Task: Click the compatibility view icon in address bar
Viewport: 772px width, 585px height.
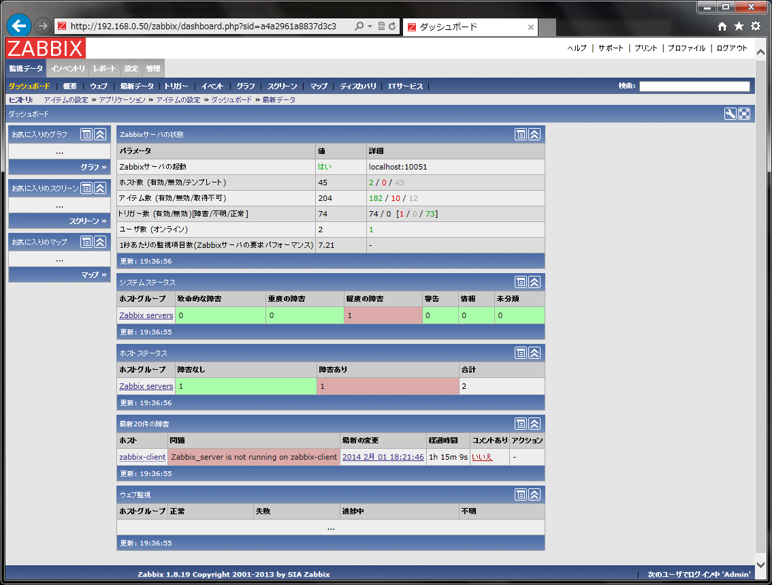Action: click(381, 26)
